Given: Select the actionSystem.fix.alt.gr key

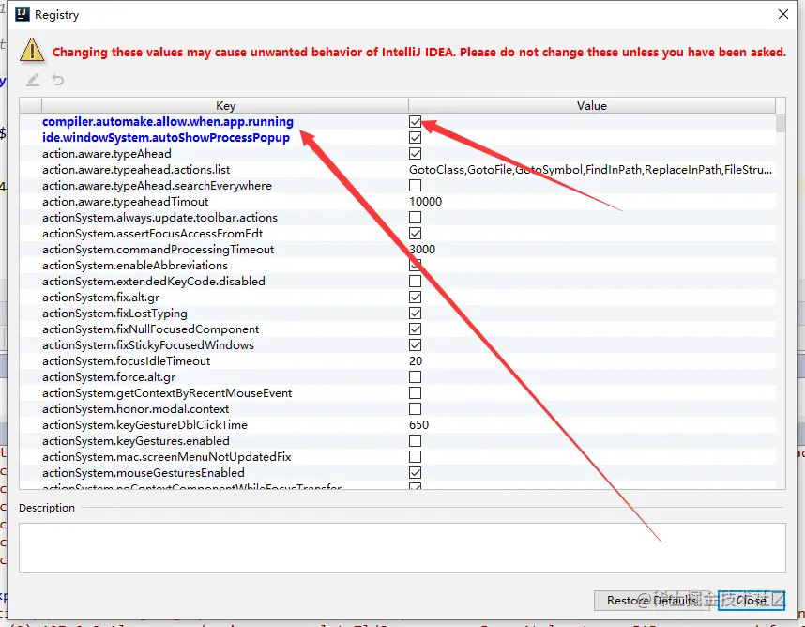Looking at the screenshot, I should point(100,297).
